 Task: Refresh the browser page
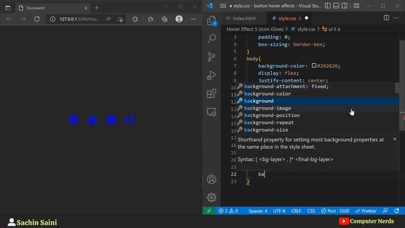point(37,19)
